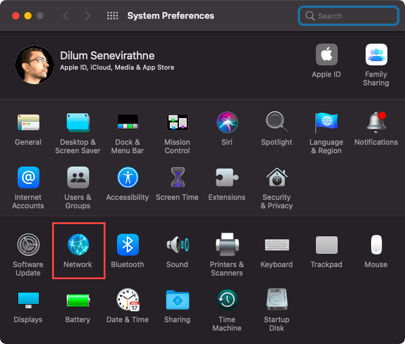Click the user profile picture

point(35,65)
